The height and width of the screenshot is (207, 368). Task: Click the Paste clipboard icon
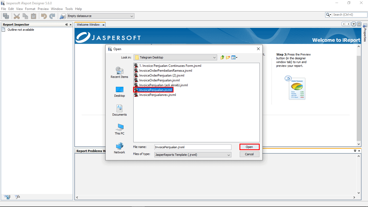[33, 16]
